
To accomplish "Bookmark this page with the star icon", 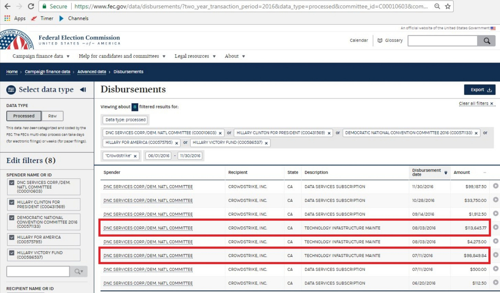I will (448, 6).
